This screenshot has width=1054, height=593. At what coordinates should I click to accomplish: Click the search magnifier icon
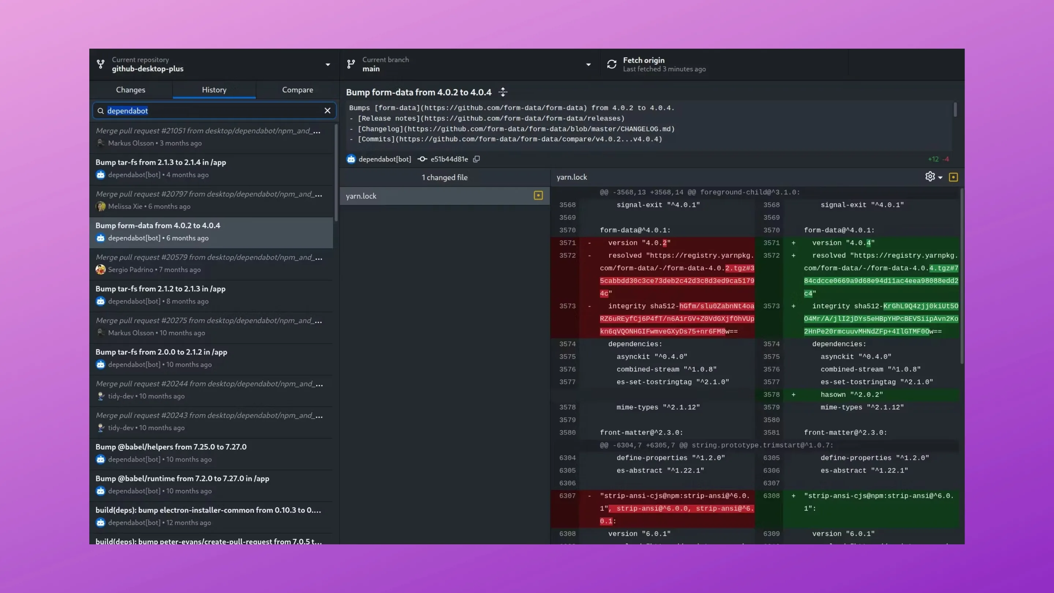click(101, 111)
